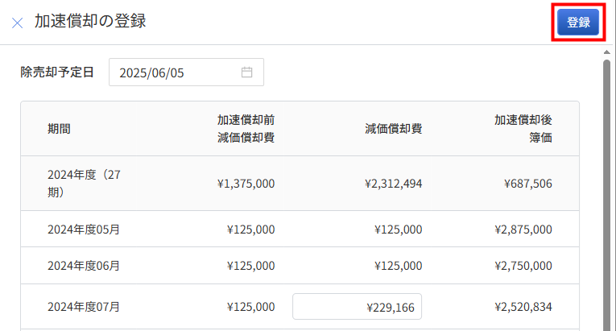Click the ¥2,875,000 book value cell

click(x=523, y=230)
